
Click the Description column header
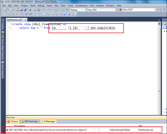(20, 126)
